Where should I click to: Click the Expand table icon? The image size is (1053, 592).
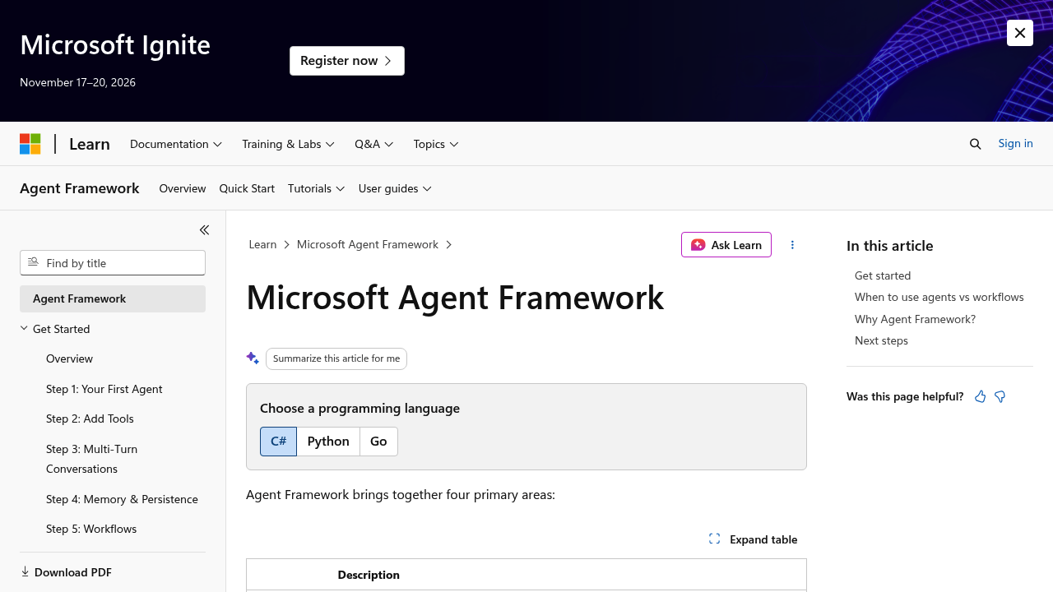coord(714,539)
